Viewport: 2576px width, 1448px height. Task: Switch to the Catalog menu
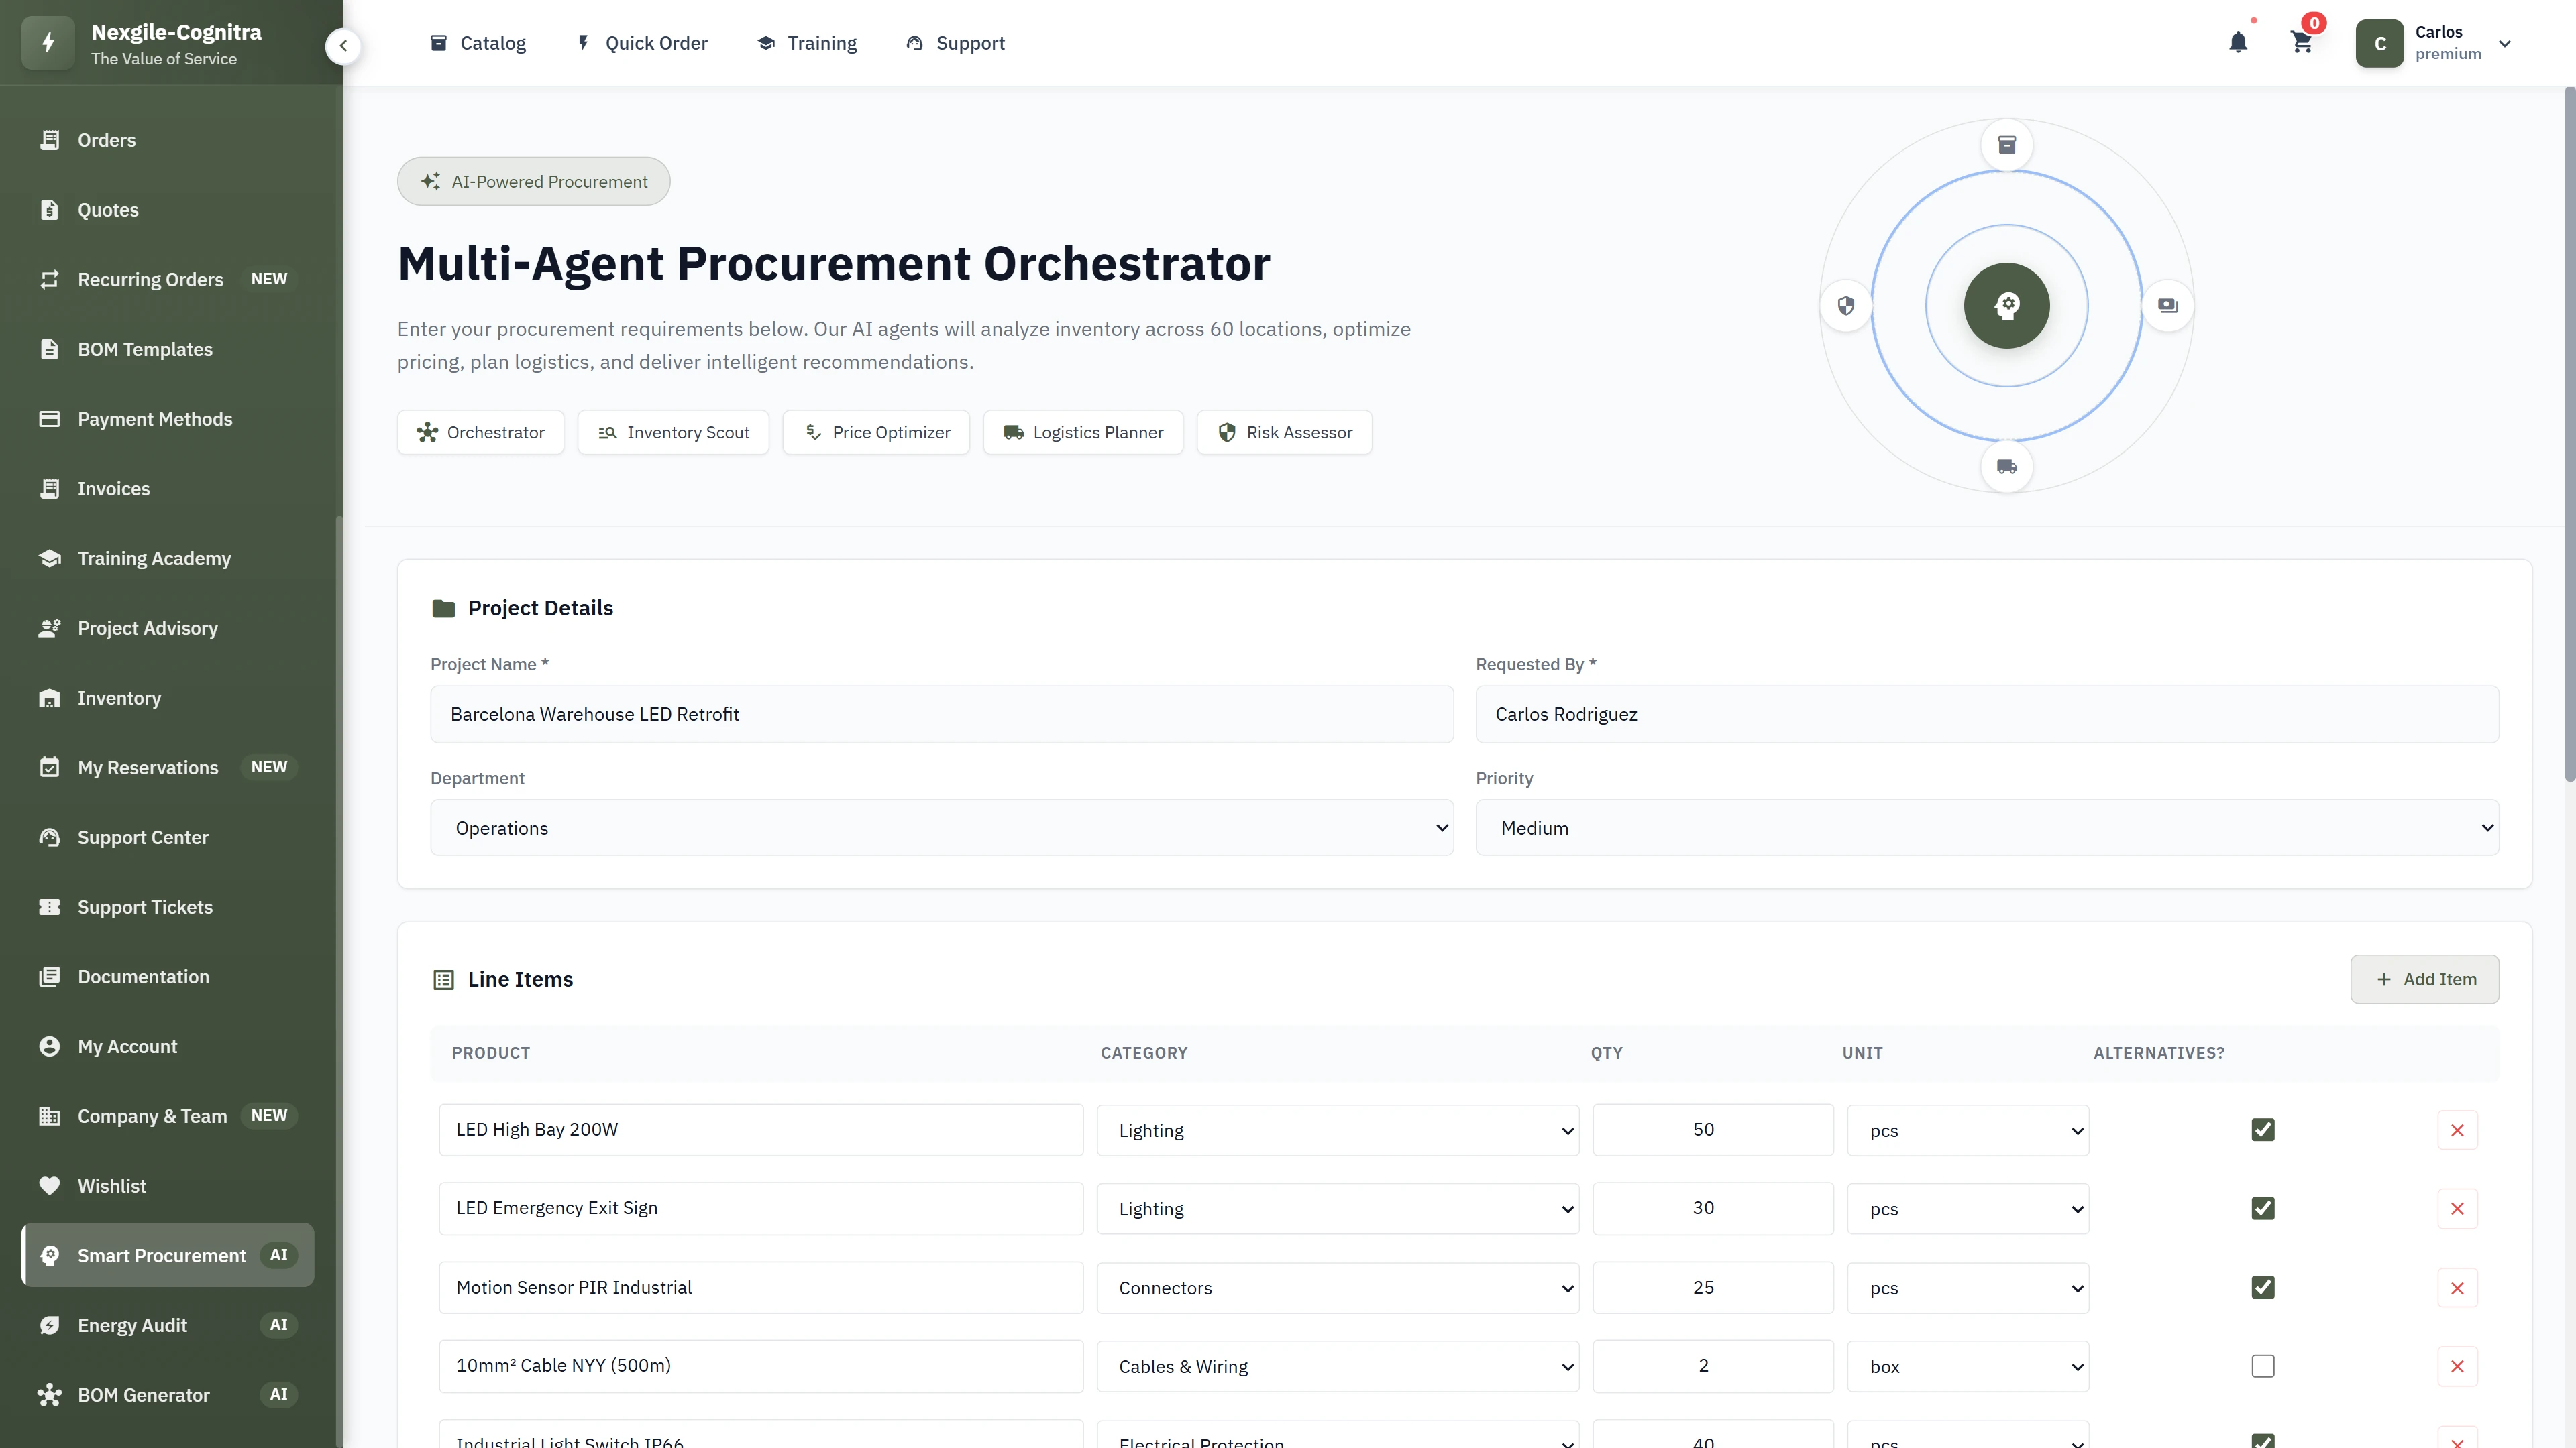coord(478,43)
